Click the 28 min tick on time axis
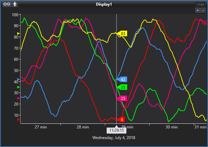Image resolution: width=208 pixels, height=147 pixels. (x=82, y=127)
